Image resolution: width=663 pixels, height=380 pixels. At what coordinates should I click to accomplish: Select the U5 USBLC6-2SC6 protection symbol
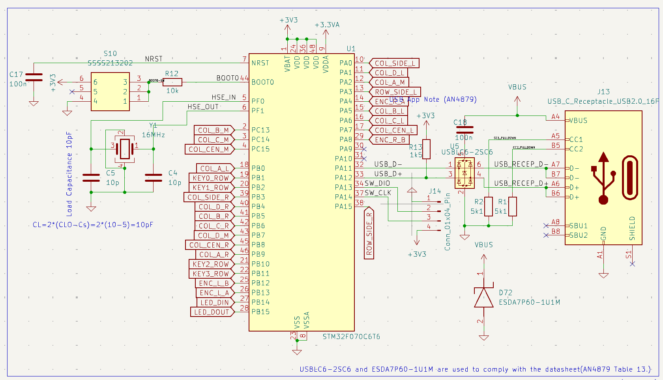(x=464, y=172)
